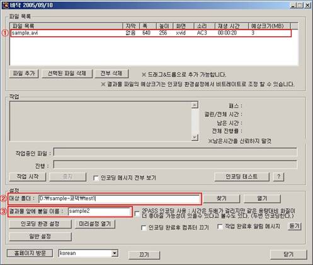The image size is (313, 265).
Task: Click the 작업 시작 button
Action: tap(28, 177)
